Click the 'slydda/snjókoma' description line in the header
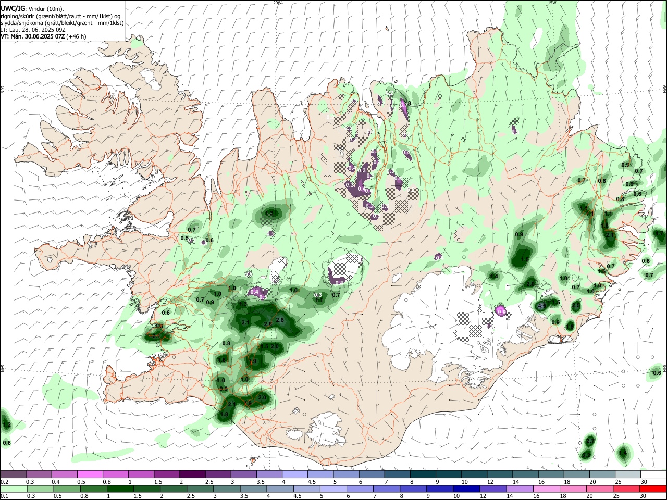667x500 pixels. tap(62, 23)
